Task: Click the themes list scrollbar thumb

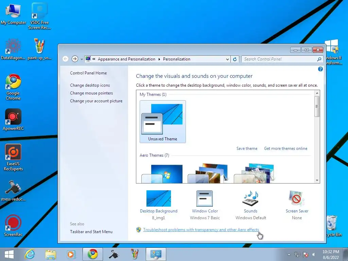Action: pos(317,106)
